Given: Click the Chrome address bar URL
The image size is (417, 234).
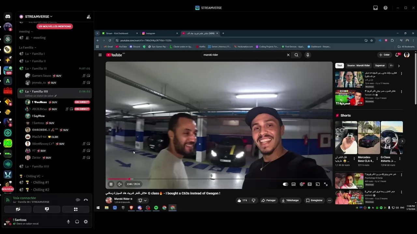Looking at the screenshot, I should [x=146, y=41].
